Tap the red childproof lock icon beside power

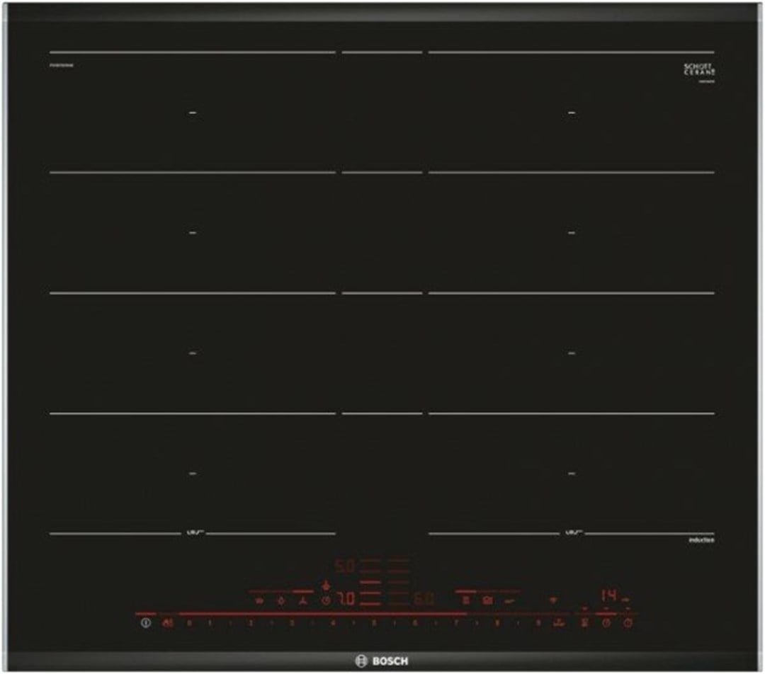(x=167, y=623)
